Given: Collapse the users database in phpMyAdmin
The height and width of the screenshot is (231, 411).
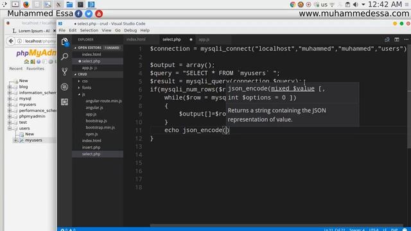Looking at the screenshot, I should (x=10, y=128).
